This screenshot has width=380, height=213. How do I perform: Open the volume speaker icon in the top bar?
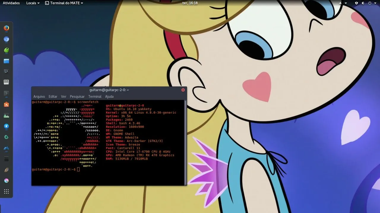point(363,3)
